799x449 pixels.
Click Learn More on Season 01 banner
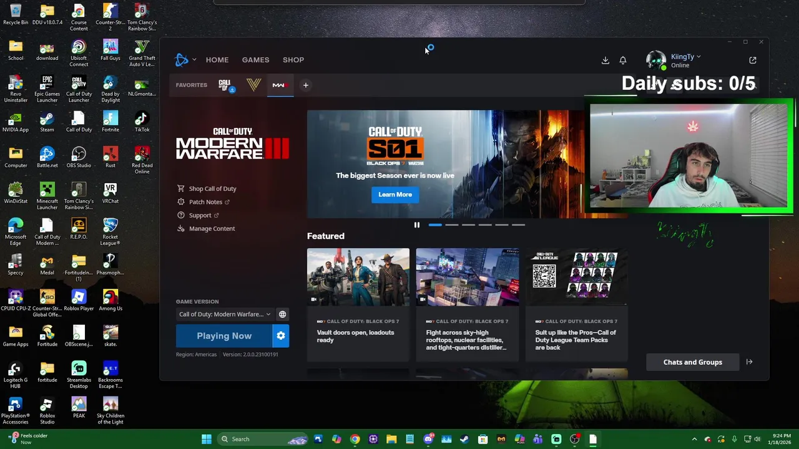[395, 195]
